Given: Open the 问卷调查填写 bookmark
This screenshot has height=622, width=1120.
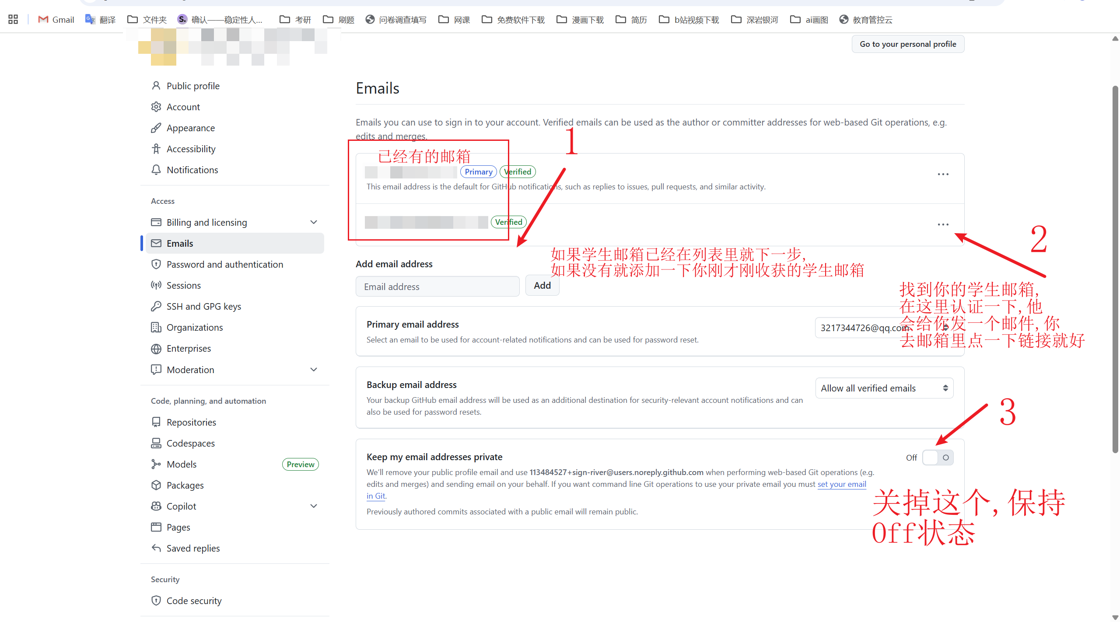Looking at the screenshot, I should point(396,19).
